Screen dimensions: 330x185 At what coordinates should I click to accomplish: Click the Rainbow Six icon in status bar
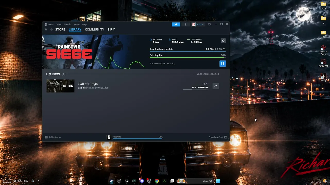(109, 137)
